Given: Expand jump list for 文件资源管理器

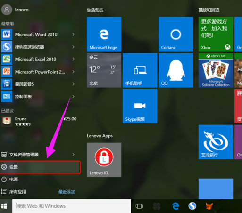Looking at the screenshot, I should coord(73,155).
